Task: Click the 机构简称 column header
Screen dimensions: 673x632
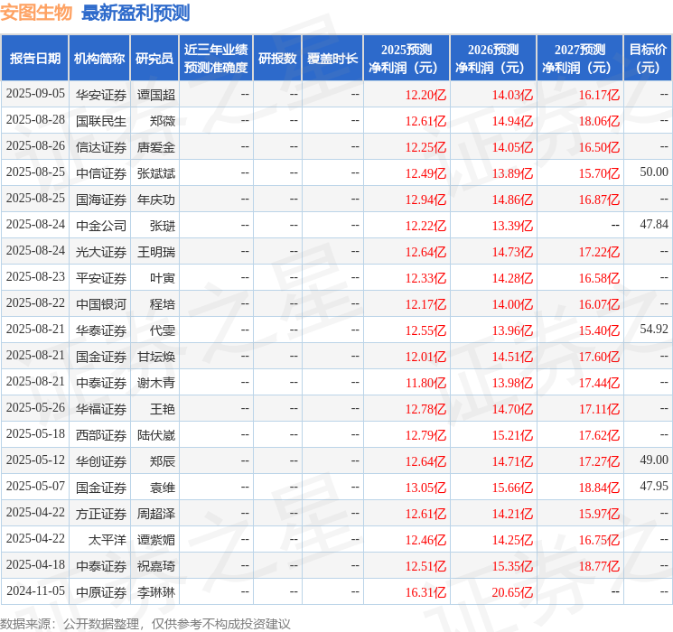Action: [99, 59]
